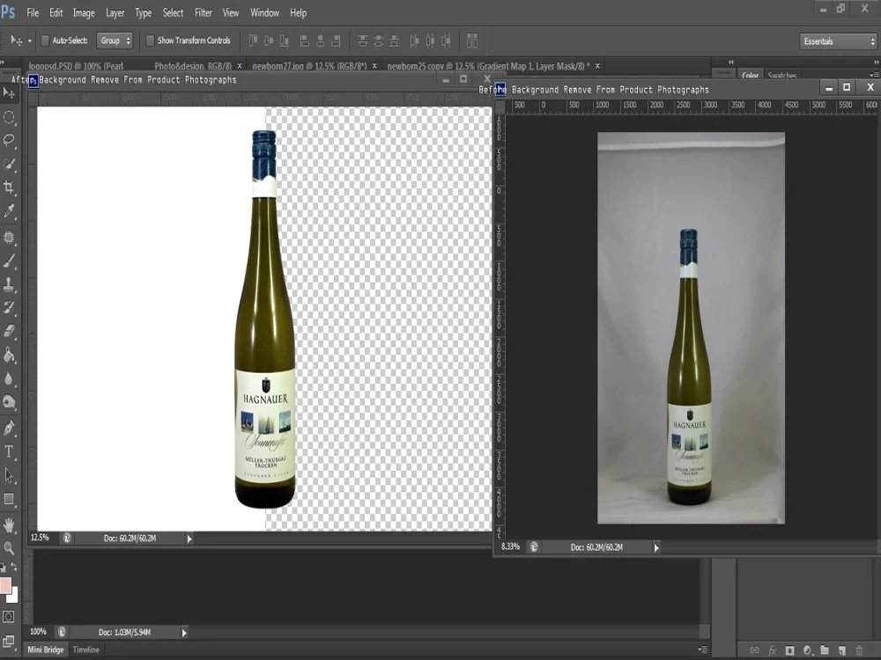This screenshot has width=881, height=660.
Task: Pick the Quick Selection tool
Action: tap(9, 164)
